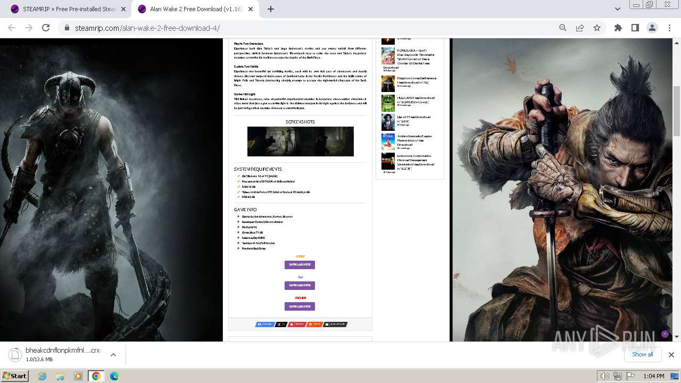Open the Kingdom Come Deliverance download link
The image size is (681, 383).
(x=416, y=80)
